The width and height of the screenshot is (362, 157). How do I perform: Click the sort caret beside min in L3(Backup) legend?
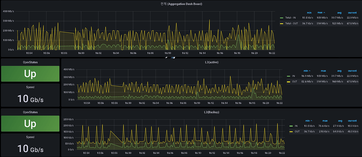[x=310, y=120]
